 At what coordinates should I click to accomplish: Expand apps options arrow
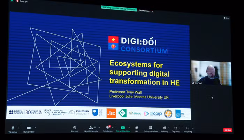180,128
